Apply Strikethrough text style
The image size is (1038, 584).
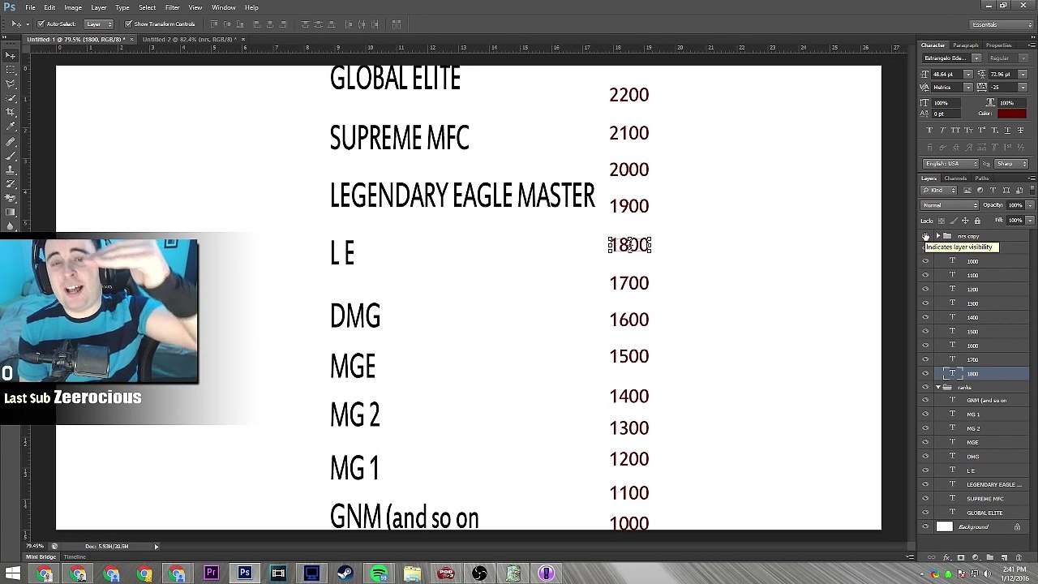click(1020, 130)
